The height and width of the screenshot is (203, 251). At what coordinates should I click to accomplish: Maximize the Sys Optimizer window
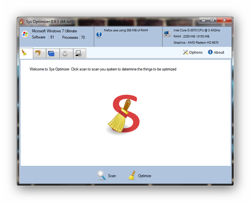coord(212,20)
